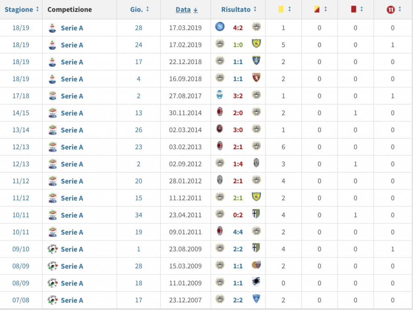This screenshot has width=413, height=310.
Task: Open the Serie A link in the 13/14 row
Action: pos(72,130)
